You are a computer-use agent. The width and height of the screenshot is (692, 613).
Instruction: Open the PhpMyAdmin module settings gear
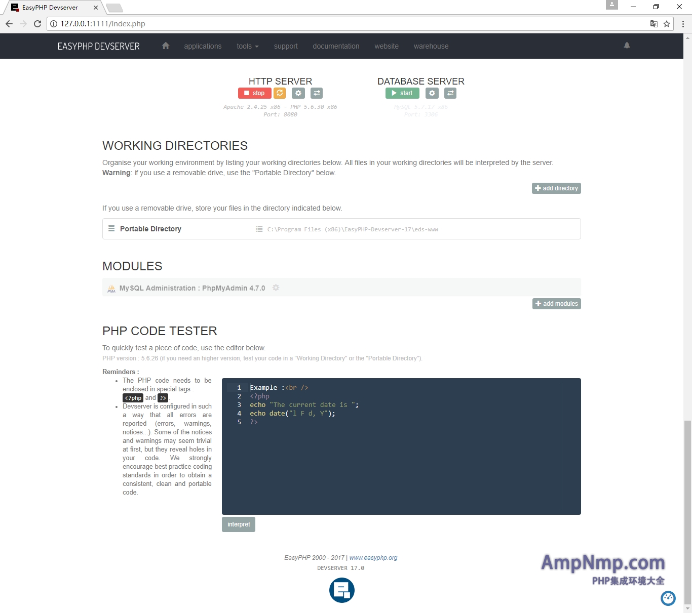pyautogui.click(x=276, y=288)
